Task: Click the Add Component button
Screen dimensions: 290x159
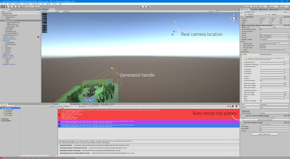Action: (265, 134)
